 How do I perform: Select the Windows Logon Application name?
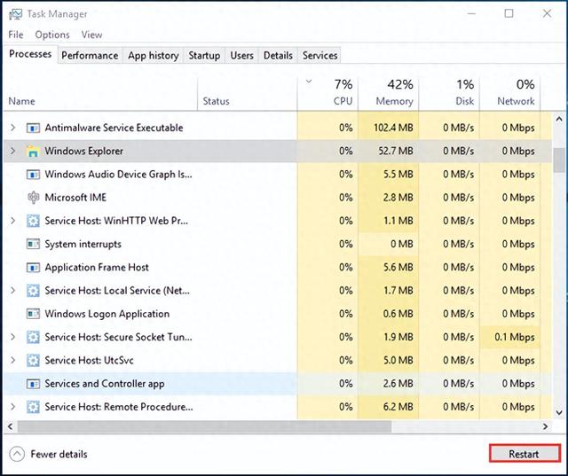[x=107, y=314]
